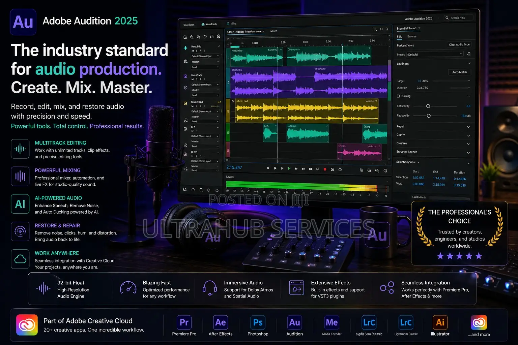Arm the Guest Mic track for recording

point(200,80)
